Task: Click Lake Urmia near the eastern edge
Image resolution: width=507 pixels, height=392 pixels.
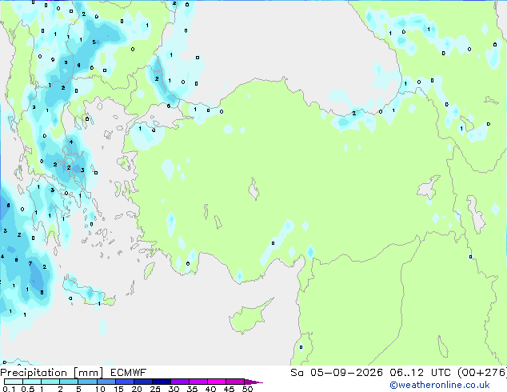Action: click(x=476, y=214)
